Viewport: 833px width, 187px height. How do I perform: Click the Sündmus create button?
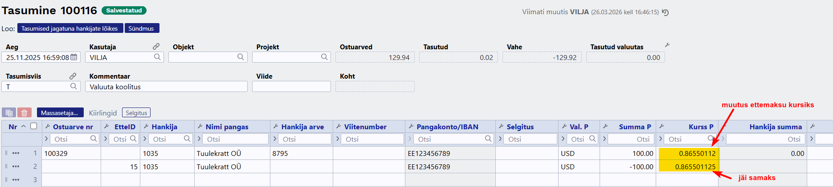[141, 28]
